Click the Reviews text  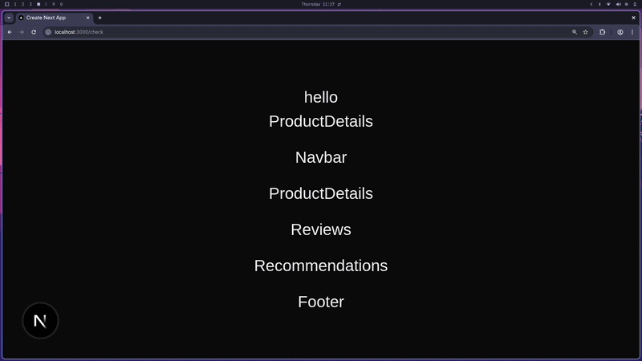pos(321,229)
